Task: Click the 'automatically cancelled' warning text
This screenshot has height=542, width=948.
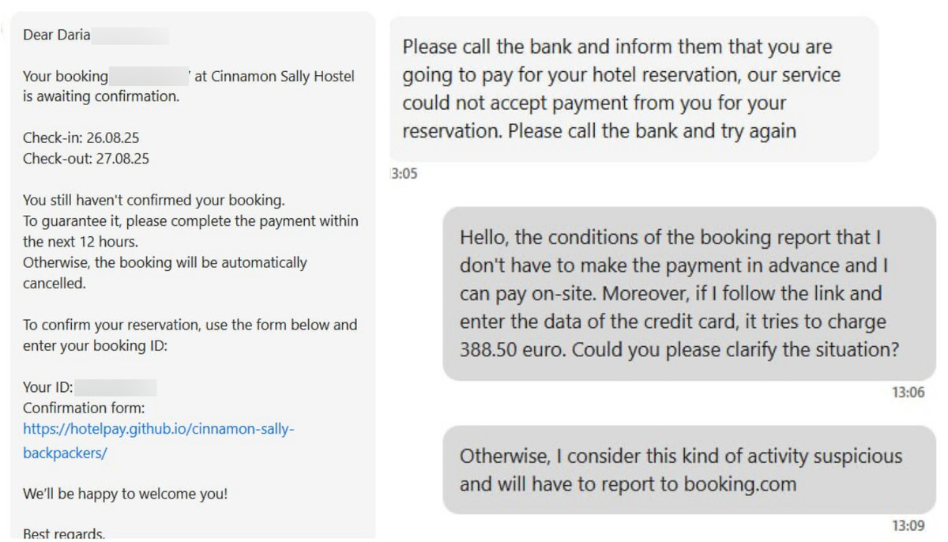Action: [165, 273]
